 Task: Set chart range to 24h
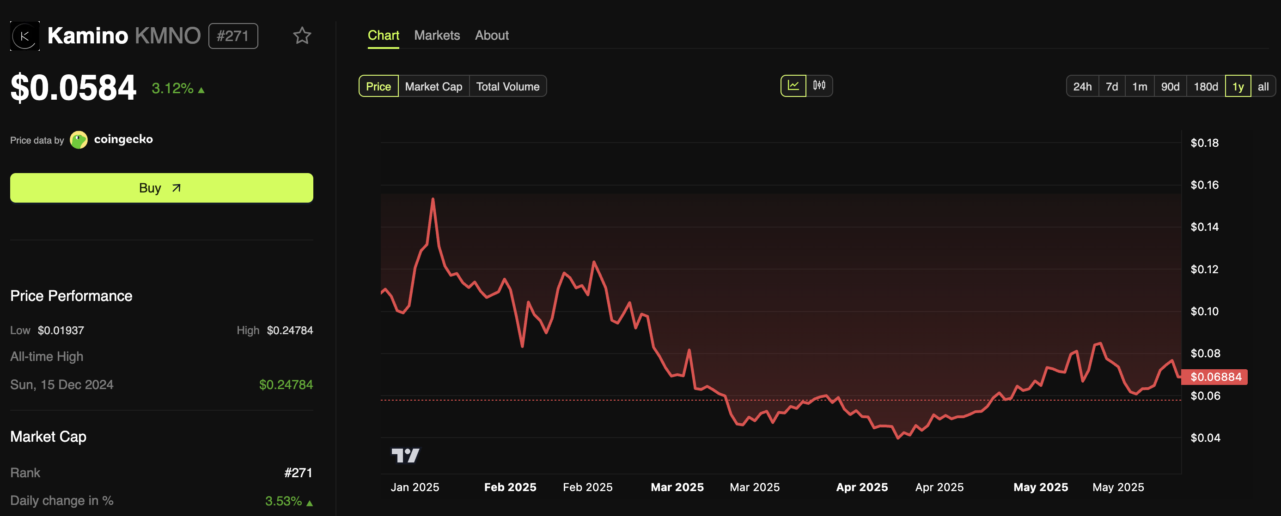pyautogui.click(x=1082, y=86)
